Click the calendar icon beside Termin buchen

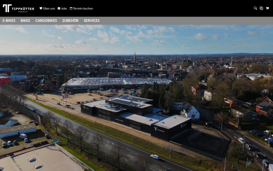tap(71, 8)
